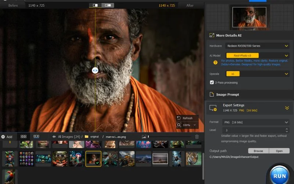
Task: Click the More Details AI icon
Action: [212, 35]
